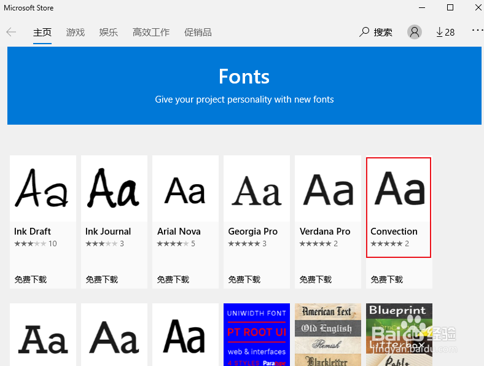Click 免费下载 under Arial Nova

click(x=173, y=279)
